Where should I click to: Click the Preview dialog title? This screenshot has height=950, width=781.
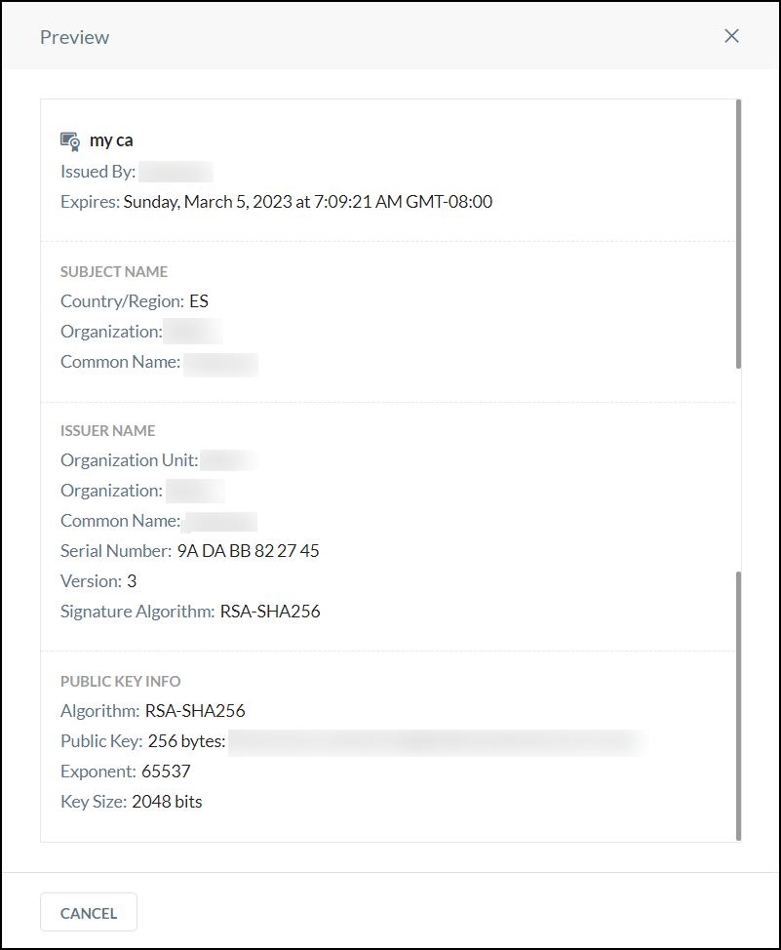tap(74, 38)
